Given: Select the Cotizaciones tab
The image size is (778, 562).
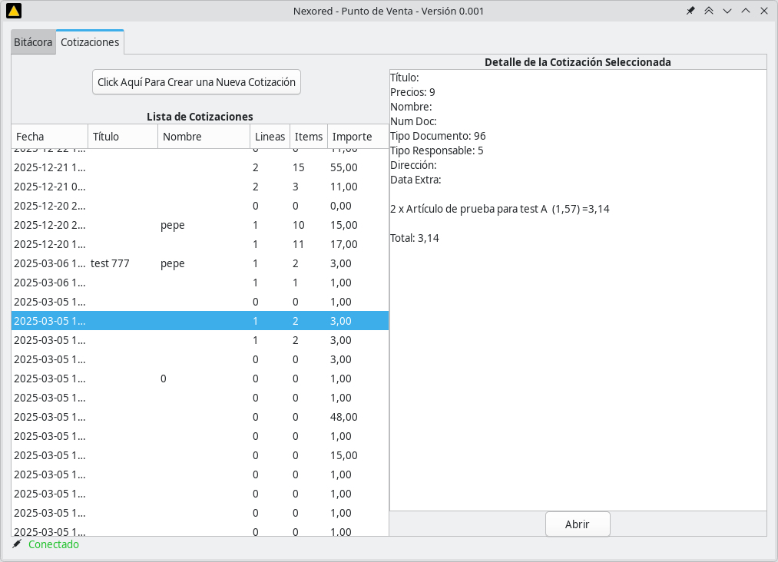Looking at the screenshot, I should pyautogui.click(x=90, y=42).
